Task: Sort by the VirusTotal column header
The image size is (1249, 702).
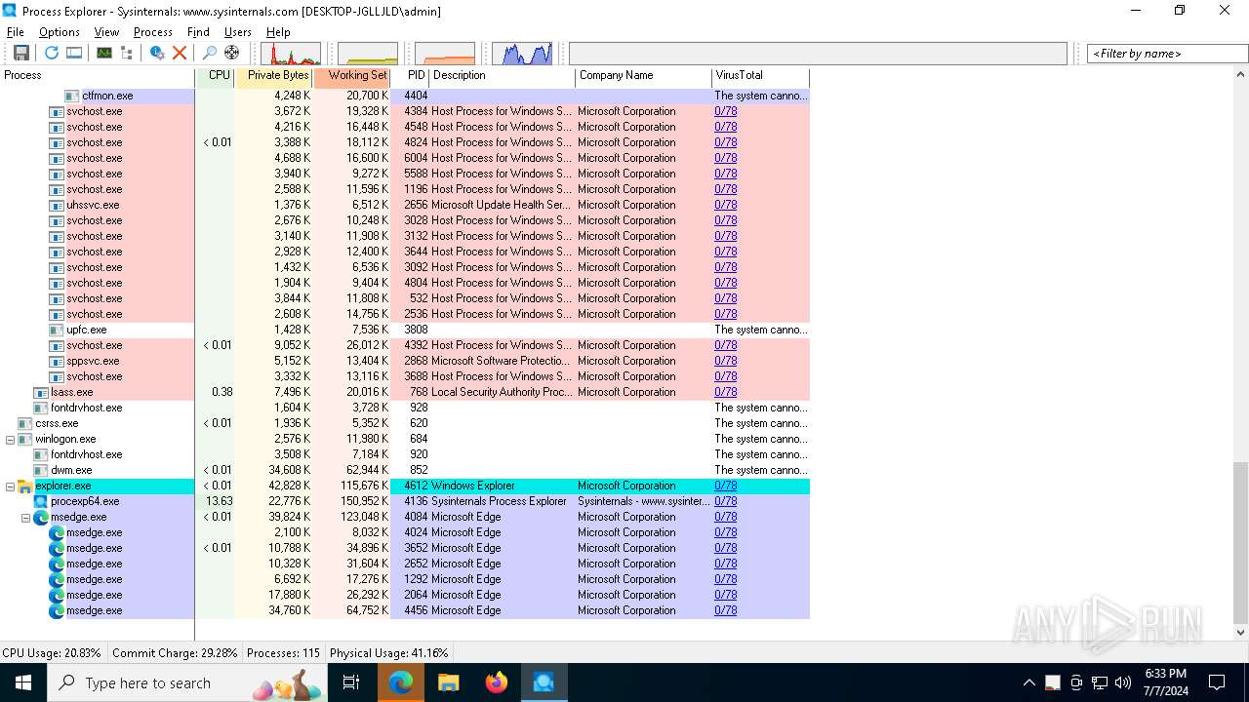Action: (761, 76)
